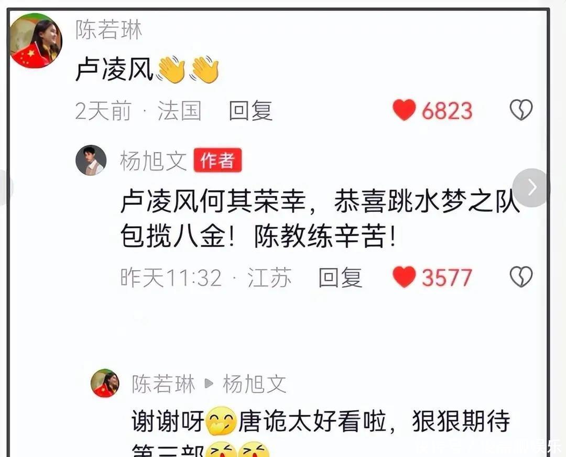Open 杨旭文 username next to 作者 badge

coord(154,161)
